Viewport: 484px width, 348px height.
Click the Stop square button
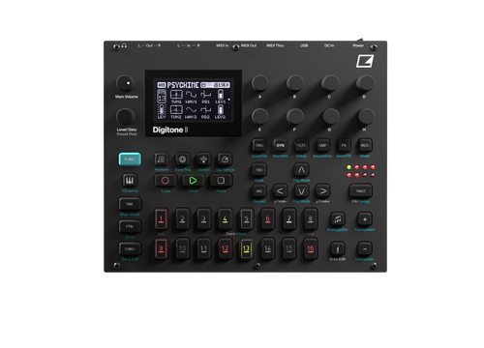[221, 181]
